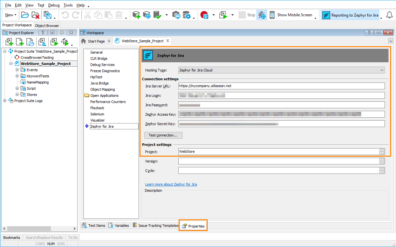Open the Learn more about Zephyr for Jira link
The image size is (396, 247).
coord(171,184)
